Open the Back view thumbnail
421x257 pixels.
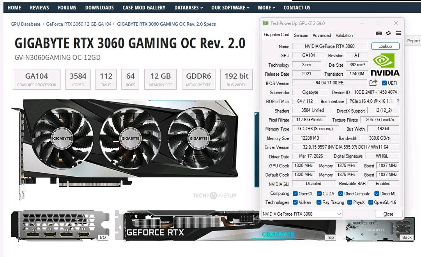click(380, 230)
